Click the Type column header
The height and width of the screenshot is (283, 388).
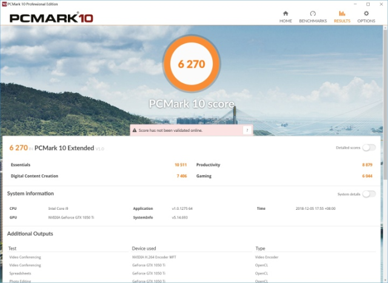coord(260,249)
